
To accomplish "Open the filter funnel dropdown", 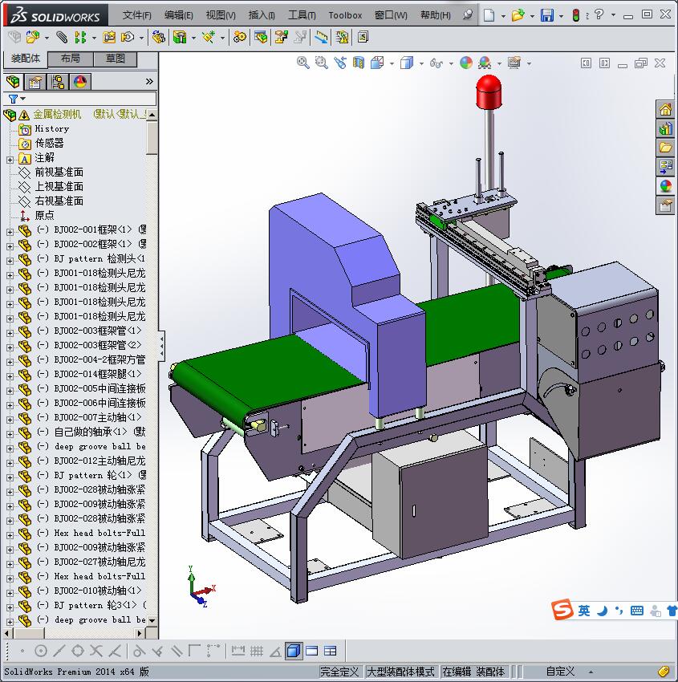I will click(x=17, y=99).
